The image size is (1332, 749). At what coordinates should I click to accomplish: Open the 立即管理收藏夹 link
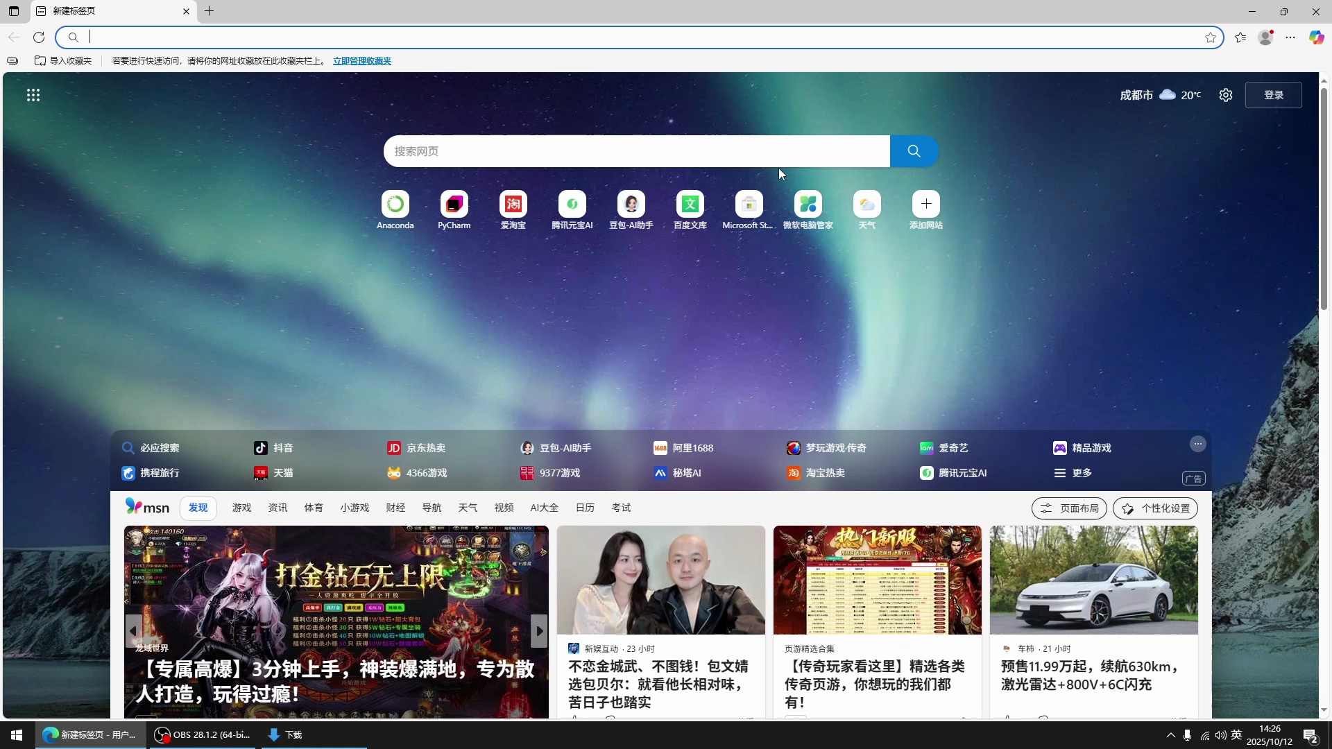click(x=362, y=61)
